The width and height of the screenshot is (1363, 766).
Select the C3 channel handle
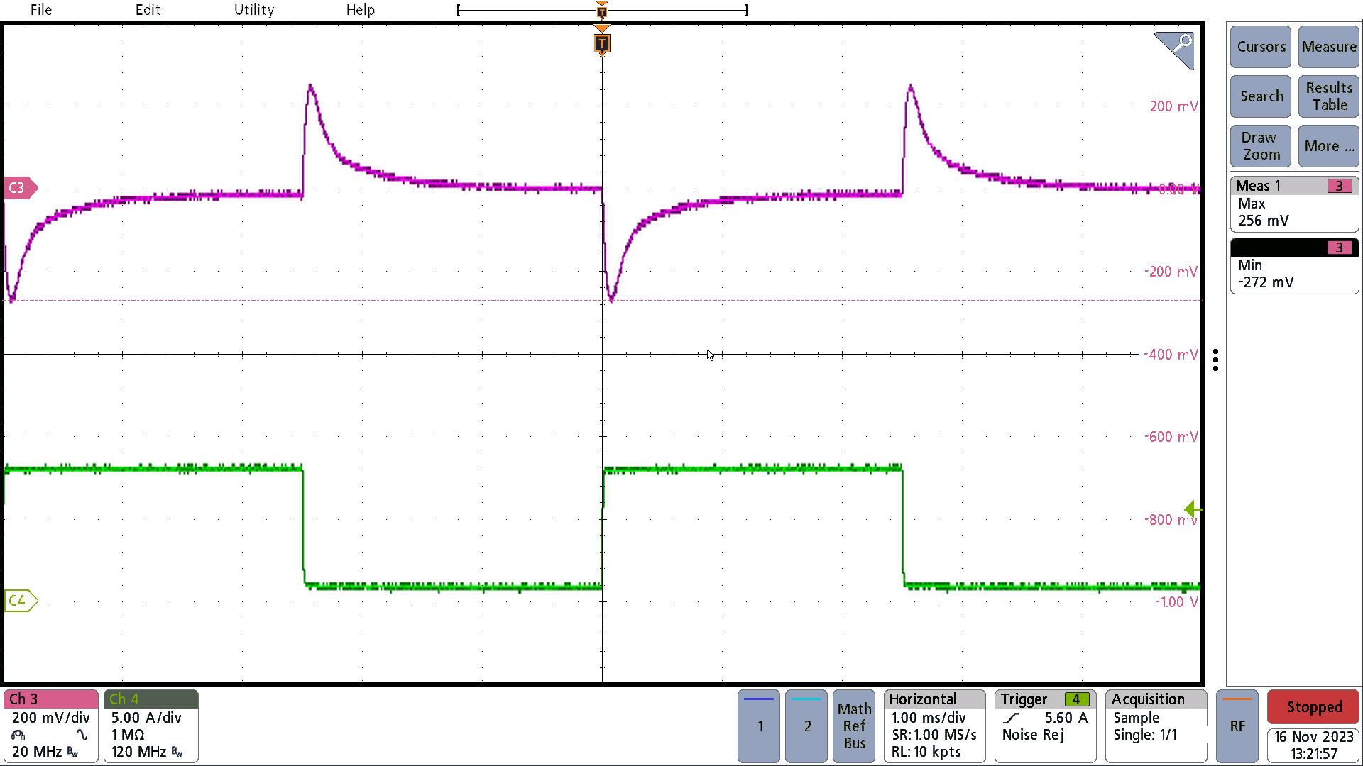click(x=21, y=188)
